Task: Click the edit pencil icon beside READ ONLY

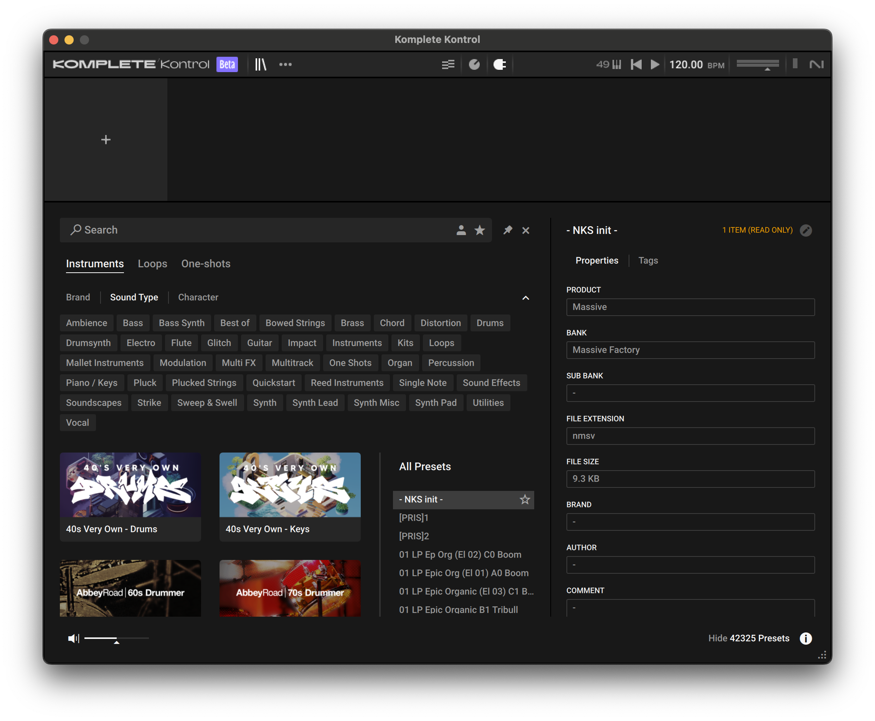Action: 805,230
